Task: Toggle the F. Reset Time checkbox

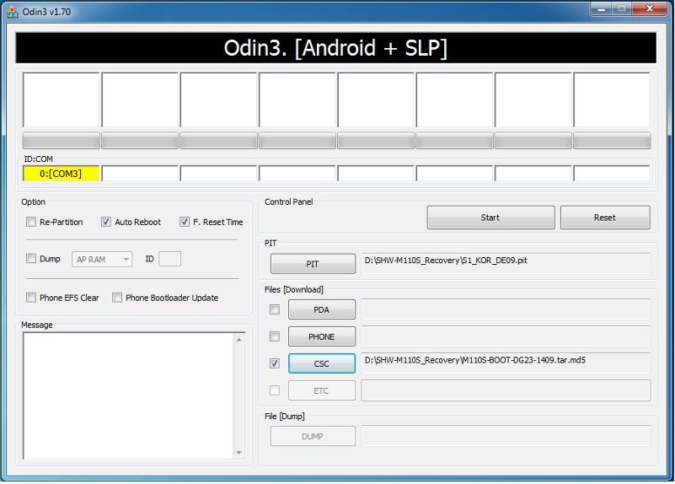Action: (x=185, y=223)
